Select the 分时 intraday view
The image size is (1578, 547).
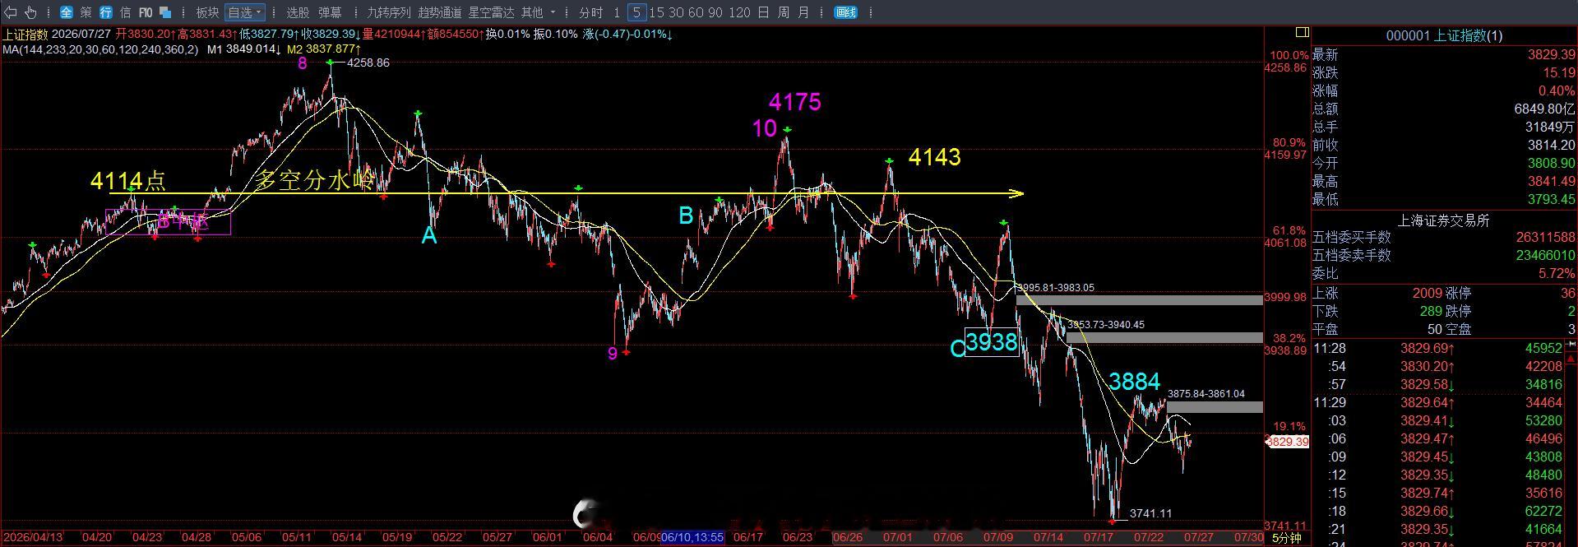[x=590, y=12]
